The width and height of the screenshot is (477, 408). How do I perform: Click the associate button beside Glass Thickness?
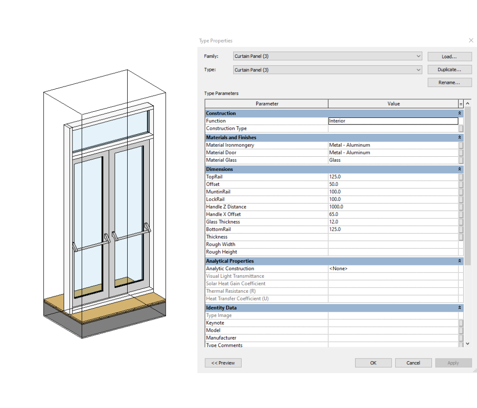click(x=461, y=222)
